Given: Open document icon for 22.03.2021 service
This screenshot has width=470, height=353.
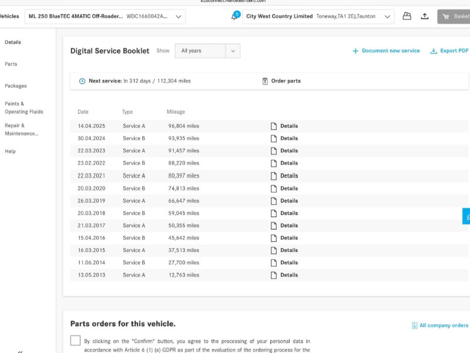Looking at the screenshot, I should click(274, 176).
